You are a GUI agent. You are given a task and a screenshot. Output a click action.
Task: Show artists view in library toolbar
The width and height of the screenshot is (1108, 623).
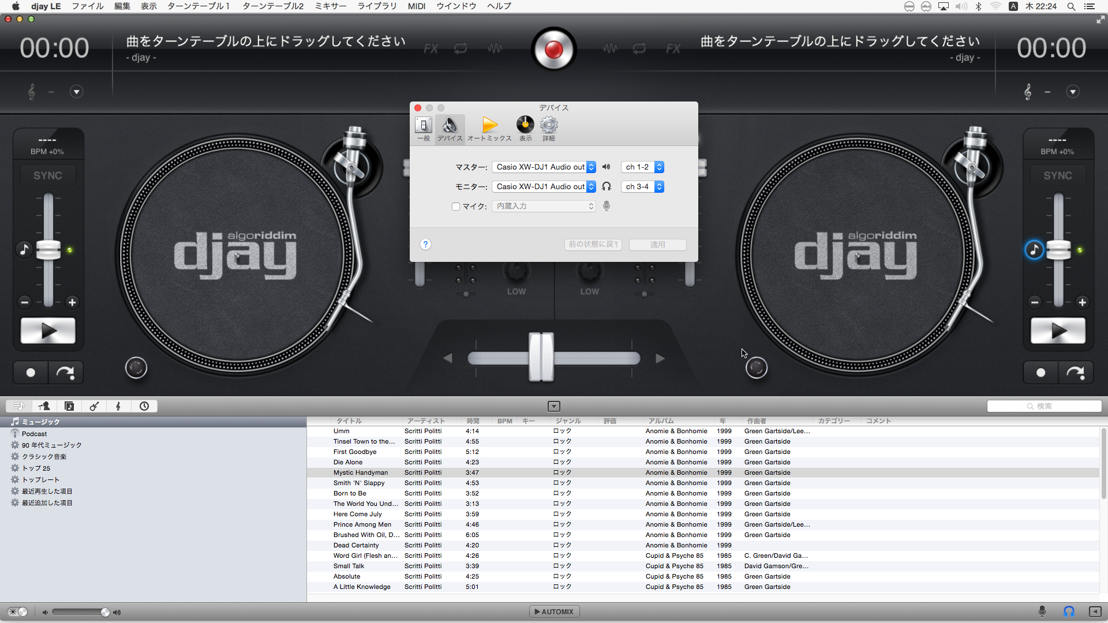click(44, 406)
